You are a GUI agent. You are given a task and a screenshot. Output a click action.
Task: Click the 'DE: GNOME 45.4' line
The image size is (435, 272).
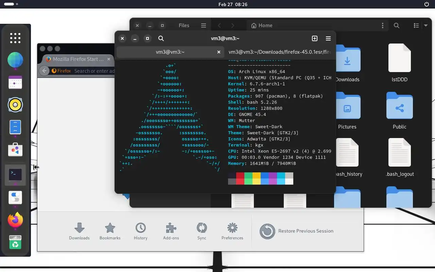pos(247,115)
